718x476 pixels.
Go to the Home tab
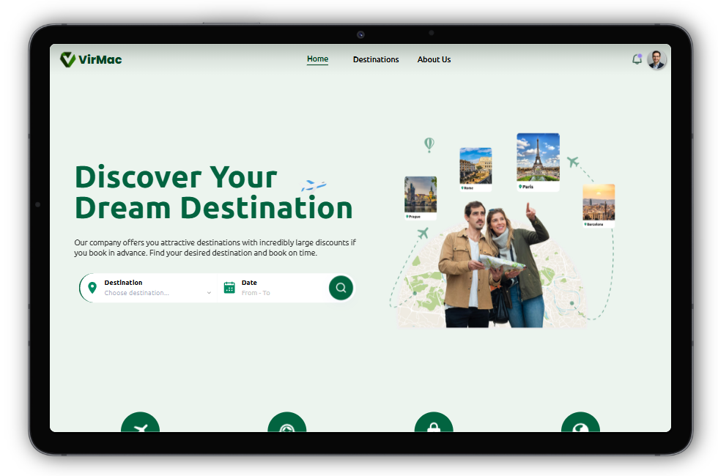(317, 59)
